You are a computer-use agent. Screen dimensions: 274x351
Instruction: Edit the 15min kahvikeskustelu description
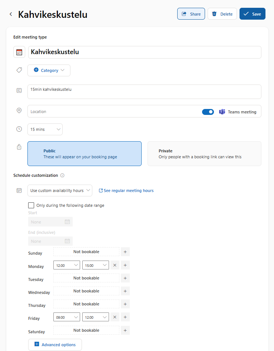pos(144,92)
